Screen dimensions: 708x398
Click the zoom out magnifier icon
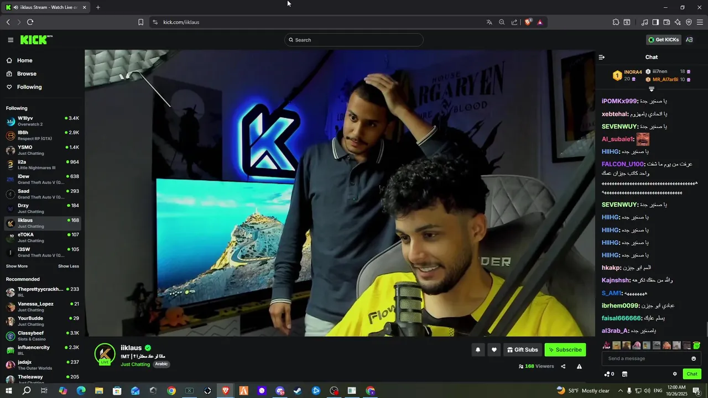[x=502, y=22]
